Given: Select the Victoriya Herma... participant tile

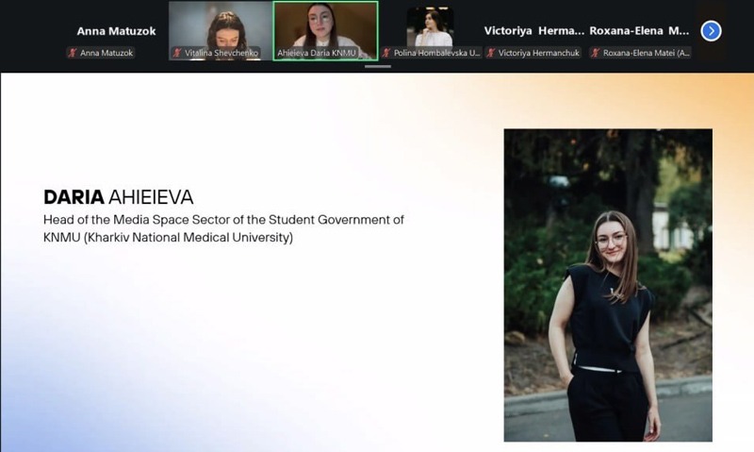Looking at the screenshot, I should (x=534, y=31).
